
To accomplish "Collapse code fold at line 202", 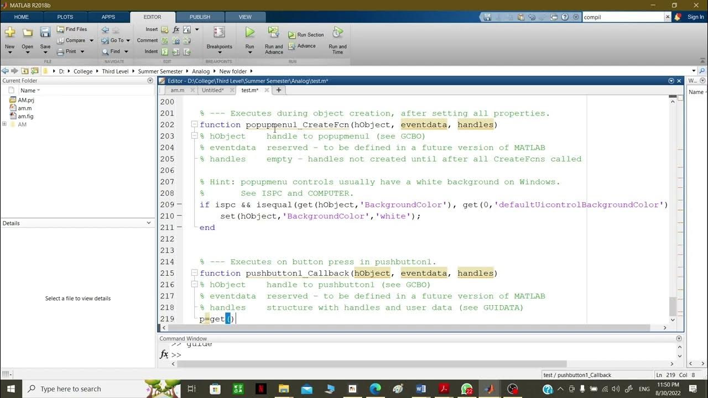I will pos(194,125).
